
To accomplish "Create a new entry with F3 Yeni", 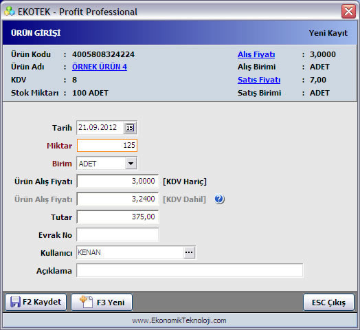I will click(x=102, y=302).
